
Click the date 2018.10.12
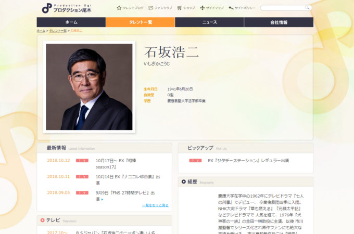pyautogui.click(x=58, y=160)
